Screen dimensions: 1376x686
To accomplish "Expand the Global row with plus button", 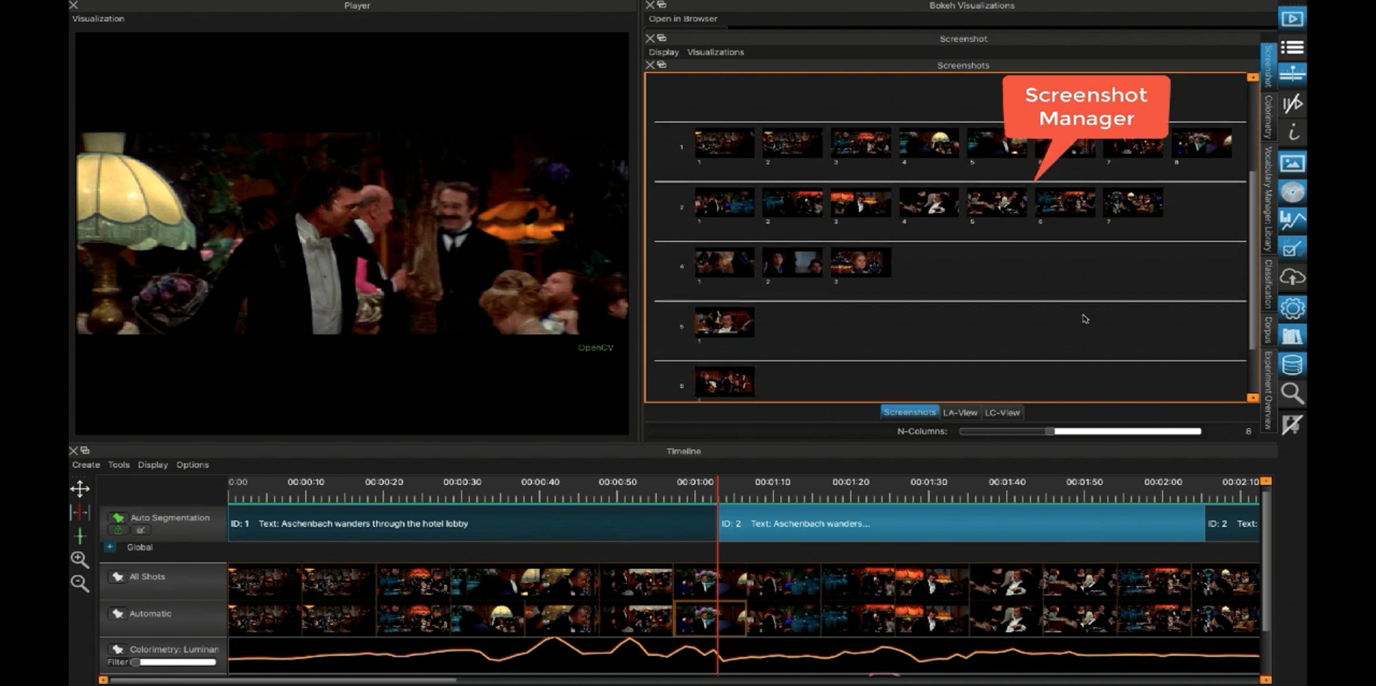I will pos(110,547).
